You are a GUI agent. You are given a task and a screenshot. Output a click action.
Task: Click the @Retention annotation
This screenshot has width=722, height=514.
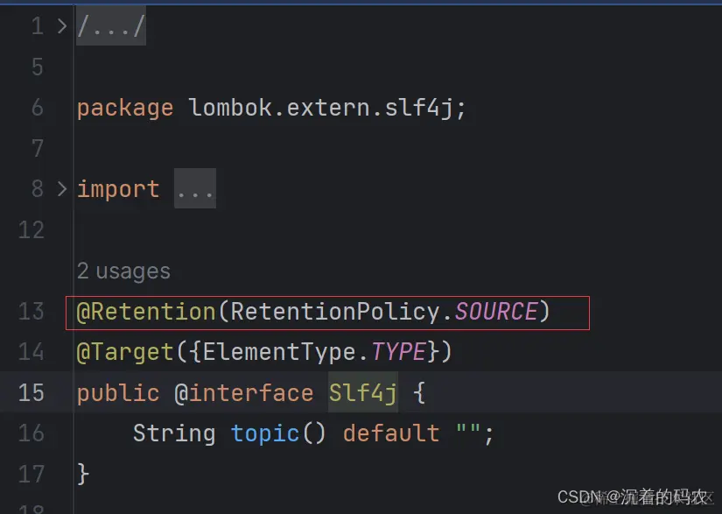click(146, 312)
